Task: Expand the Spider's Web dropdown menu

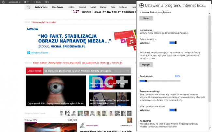Action: click(x=41, y=7)
